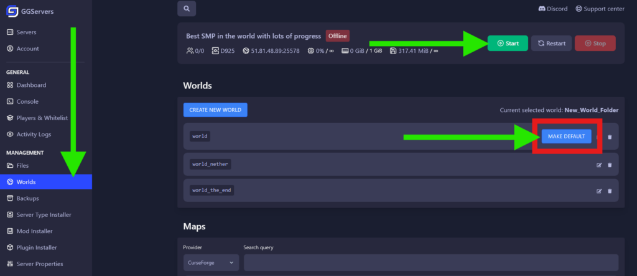Click the Create New World button
Screen dimensions: 637x276
coord(215,110)
